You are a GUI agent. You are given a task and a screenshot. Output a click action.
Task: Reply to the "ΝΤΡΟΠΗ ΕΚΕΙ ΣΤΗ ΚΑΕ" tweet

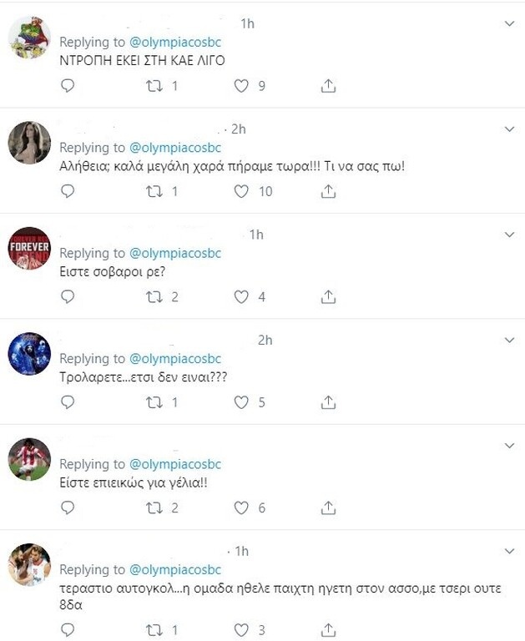(68, 85)
